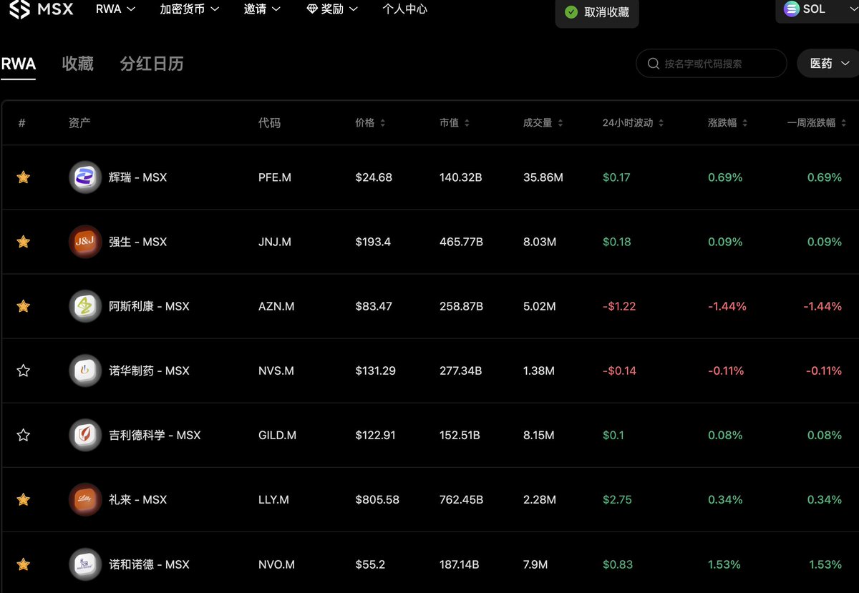Favorite 吉利德科学 GILD.M star
Viewport: 859px width, 593px height.
pyautogui.click(x=24, y=435)
